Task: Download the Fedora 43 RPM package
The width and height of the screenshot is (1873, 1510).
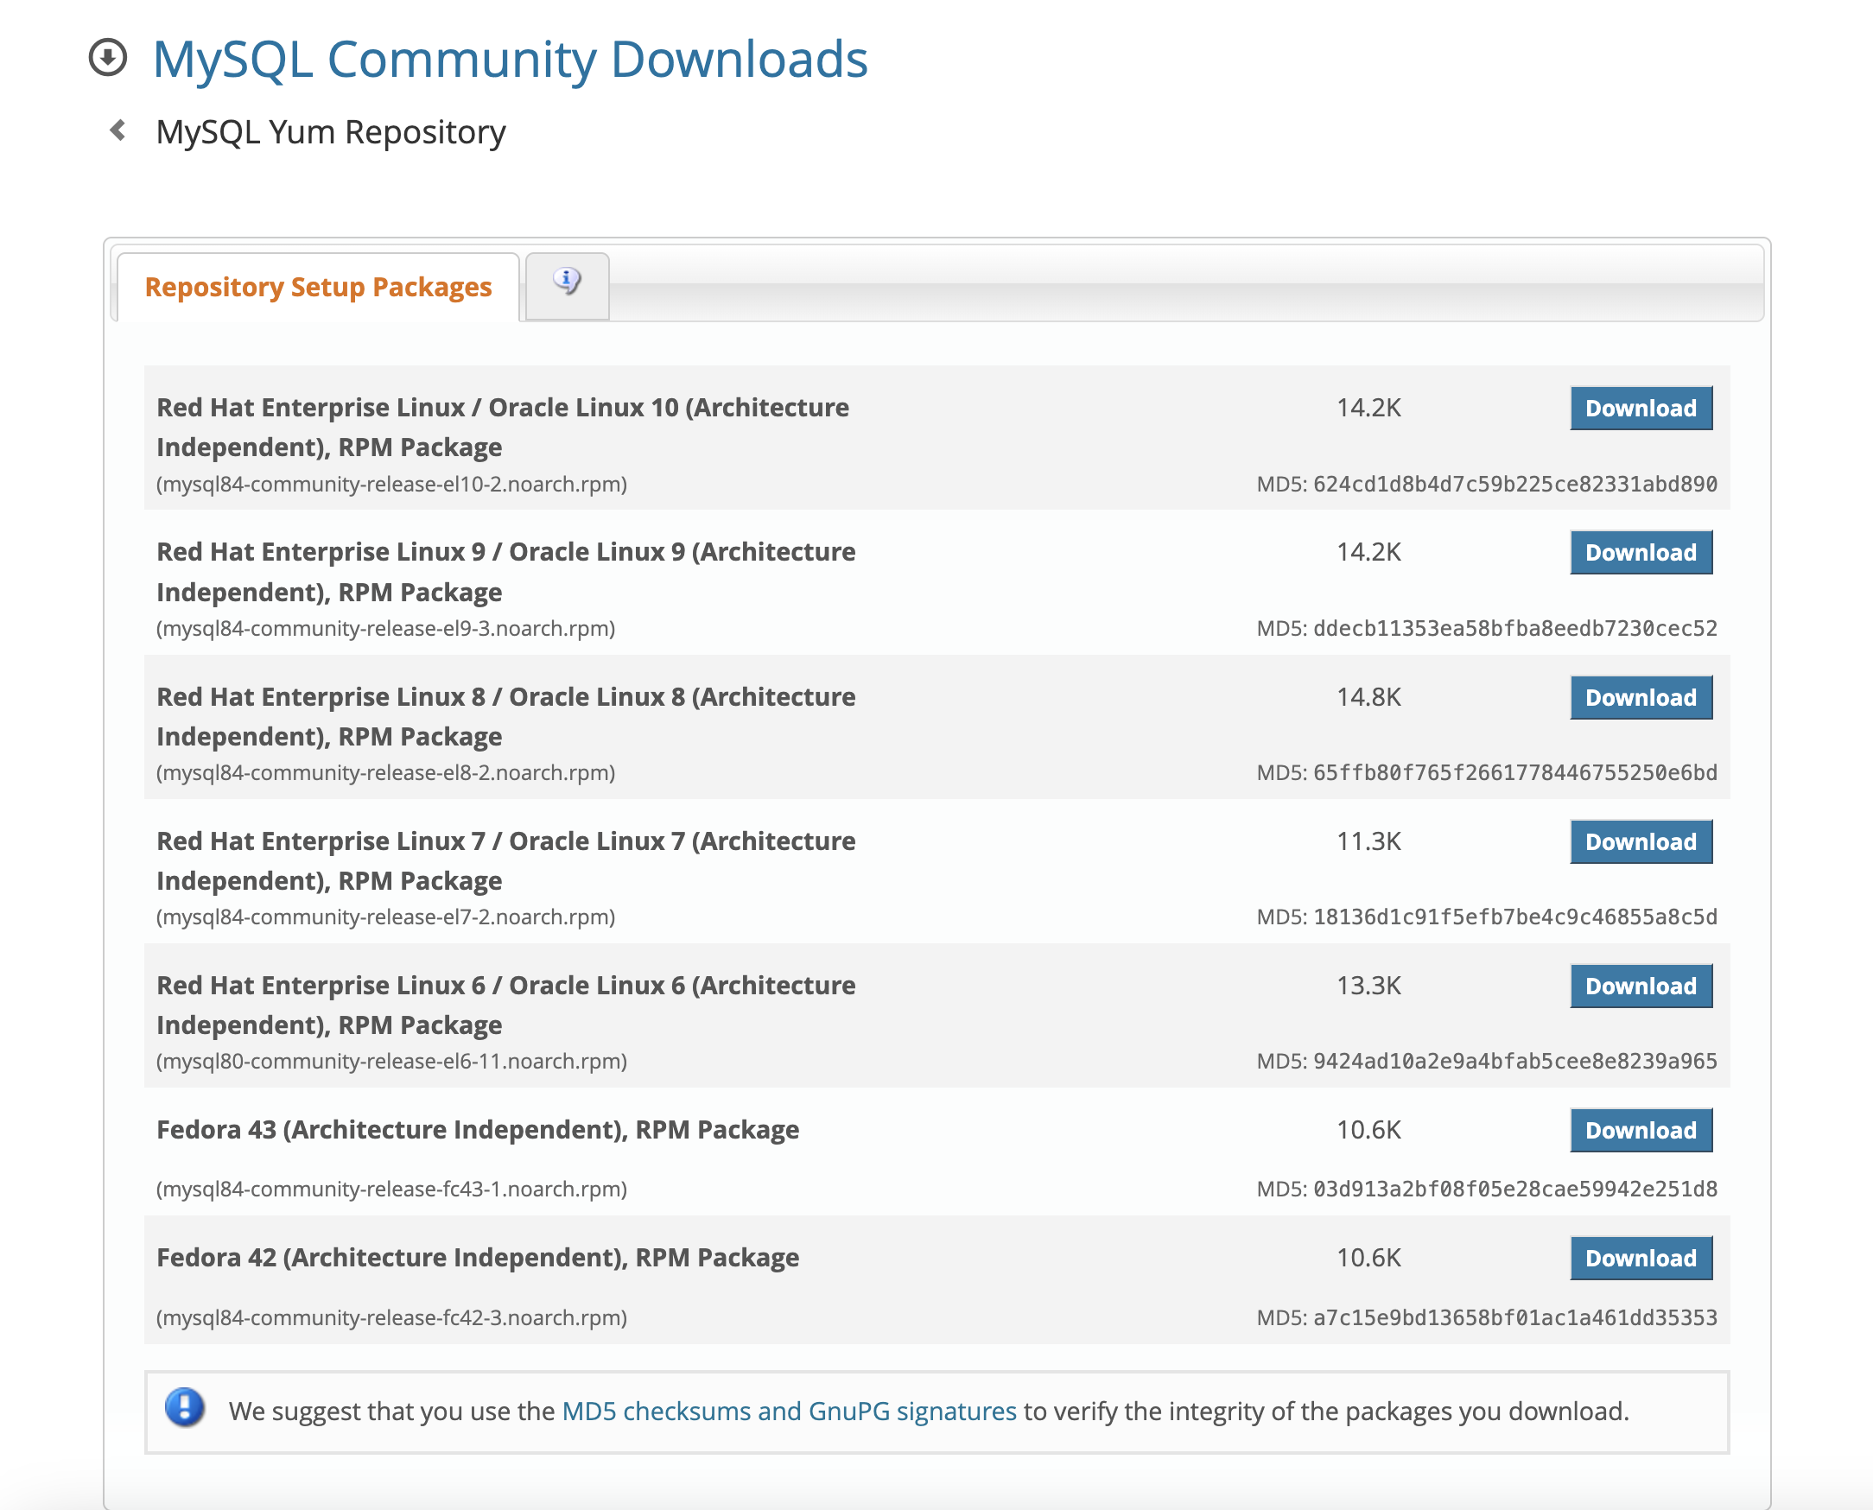Action: [x=1640, y=1131]
